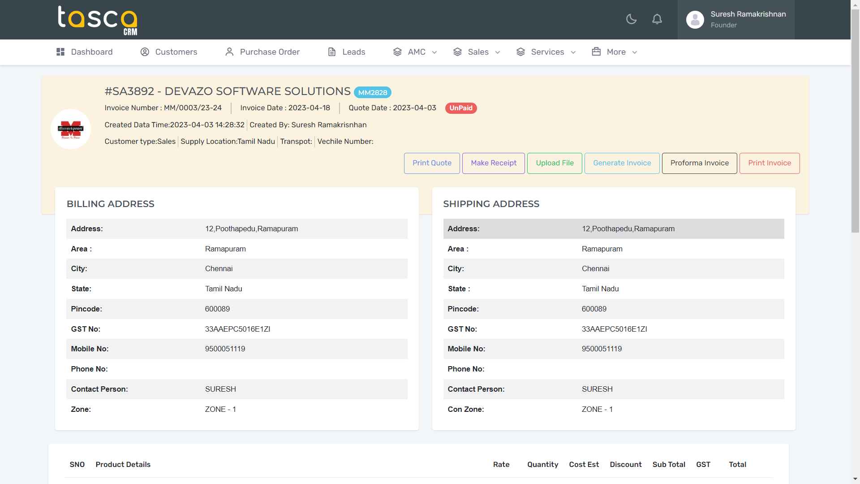The height and width of the screenshot is (484, 860).
Task: Click the Print Quote button
Action: tap(432, 163)
